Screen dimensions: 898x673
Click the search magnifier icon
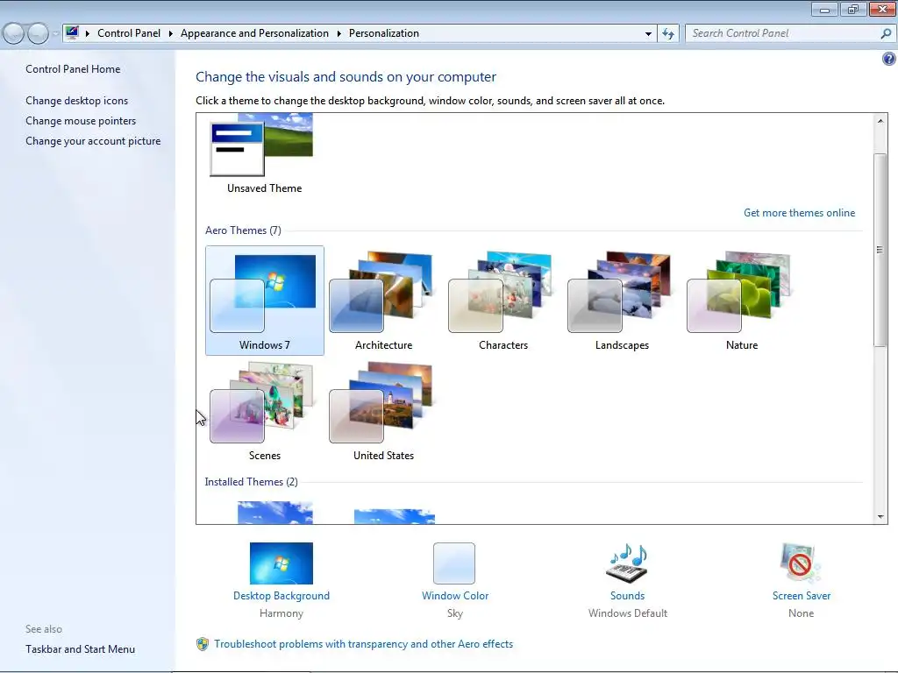point(886,34)
